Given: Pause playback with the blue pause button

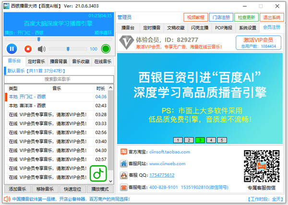Looking at the screenshot, I should click(12, 49).
